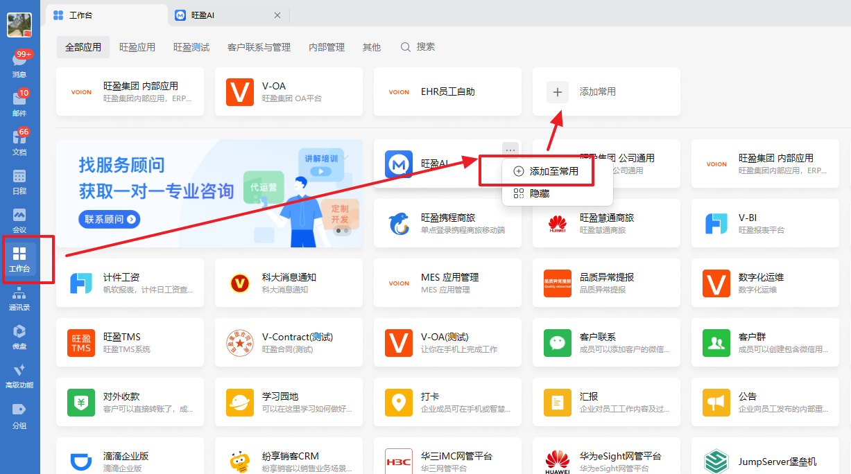Screen dimensions: 851x474
Task: Open 公告 announcement app
Action: click(x=766, y=402)
